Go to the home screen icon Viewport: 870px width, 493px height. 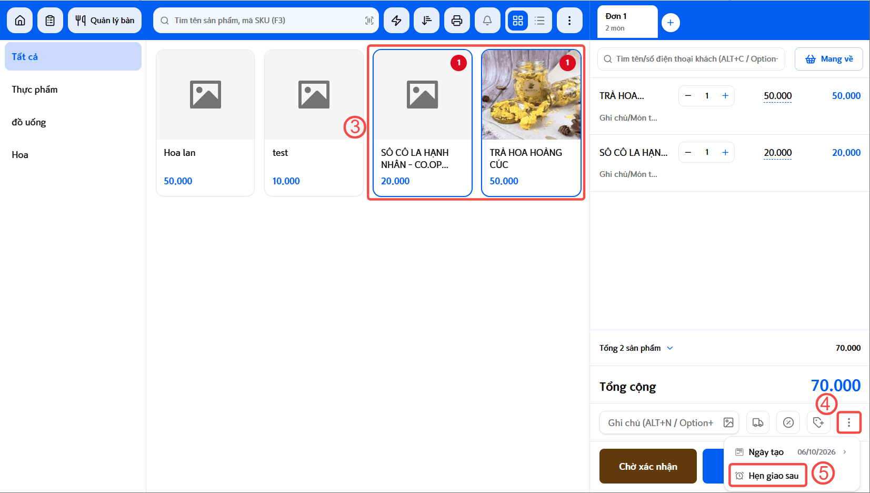tap(20, 21)
